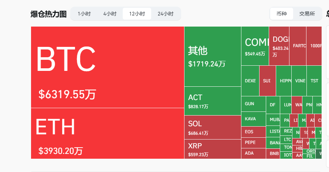Select the 12小时 time range tab
The width and height of the screenshot is (329, 172).
pos(137,14)
